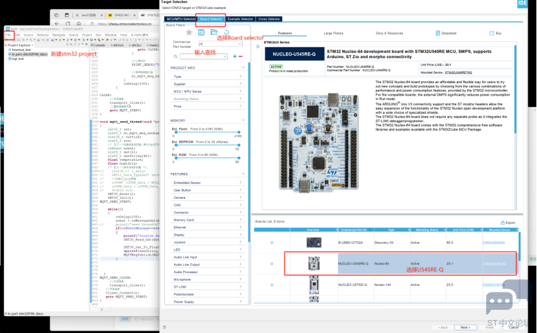Click the Buy external-link icon
Viewport: 537px width, 333px height.
(492, 33)
